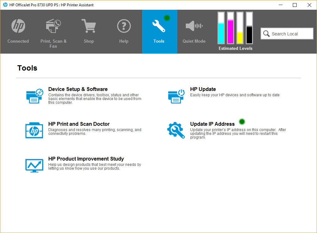Click the cyan ink level bar
Screen dimensions: 317x233
[x=221, y=28]
